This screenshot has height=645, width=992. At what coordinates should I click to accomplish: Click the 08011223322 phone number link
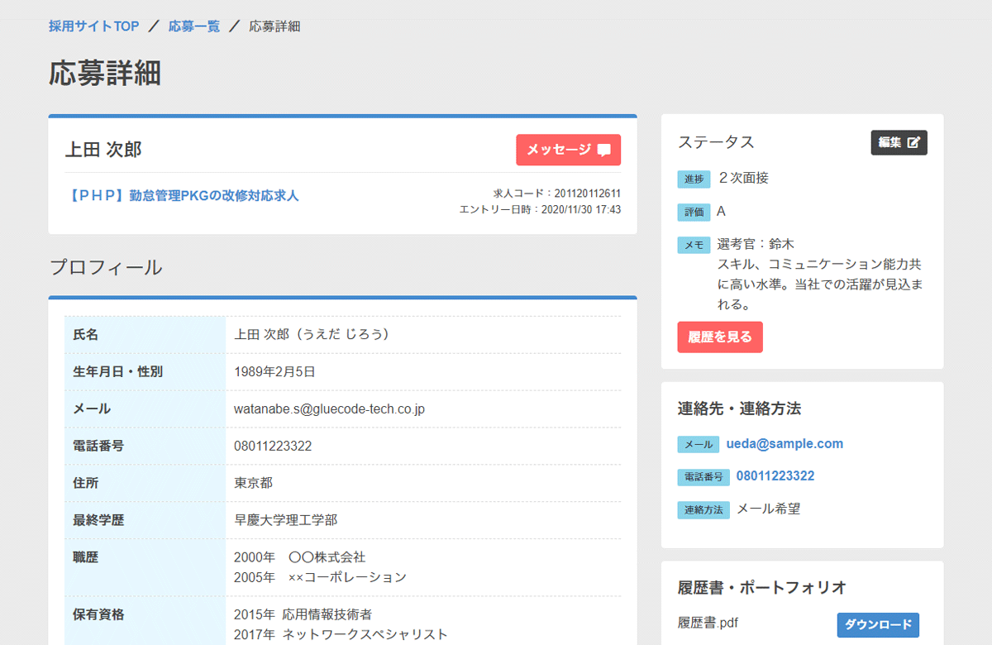click(777, 476)
